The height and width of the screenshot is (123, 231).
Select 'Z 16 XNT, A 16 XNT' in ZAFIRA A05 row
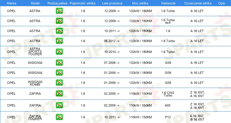[197, 106]
